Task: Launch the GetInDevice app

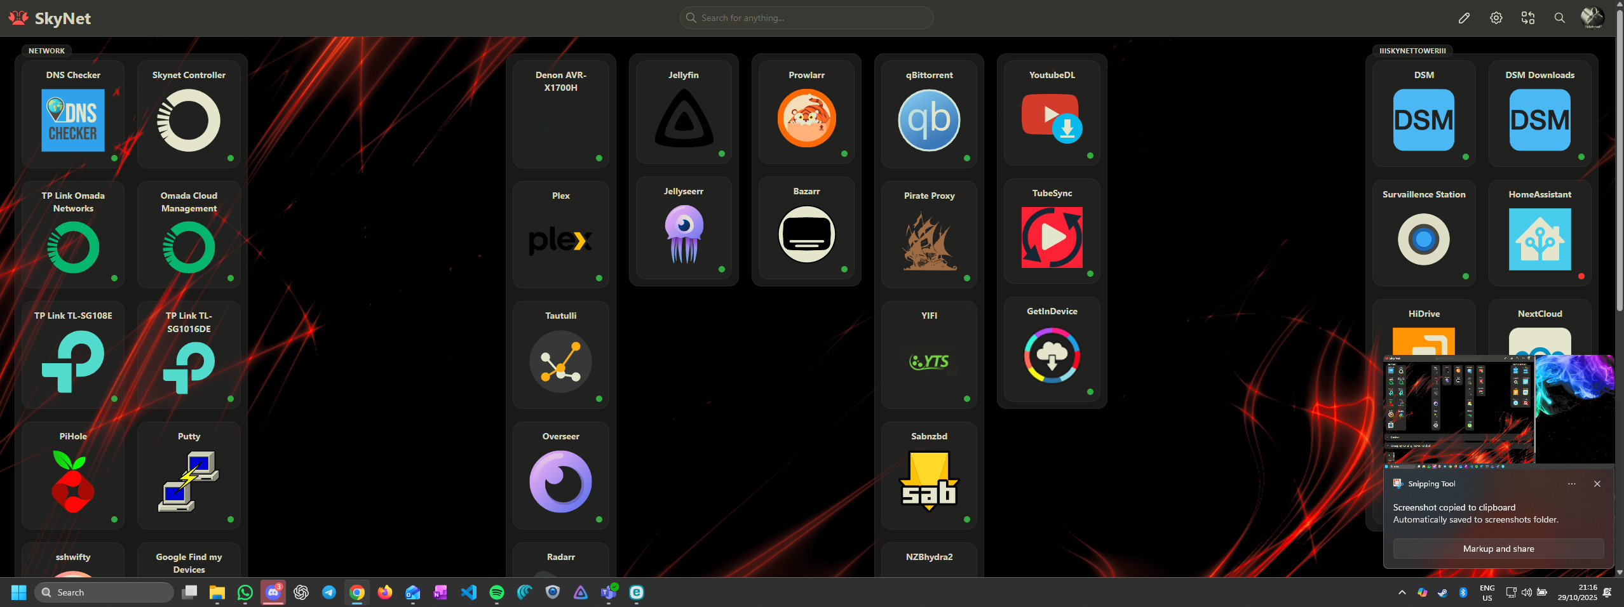Action: click(x=1052, y=349)
